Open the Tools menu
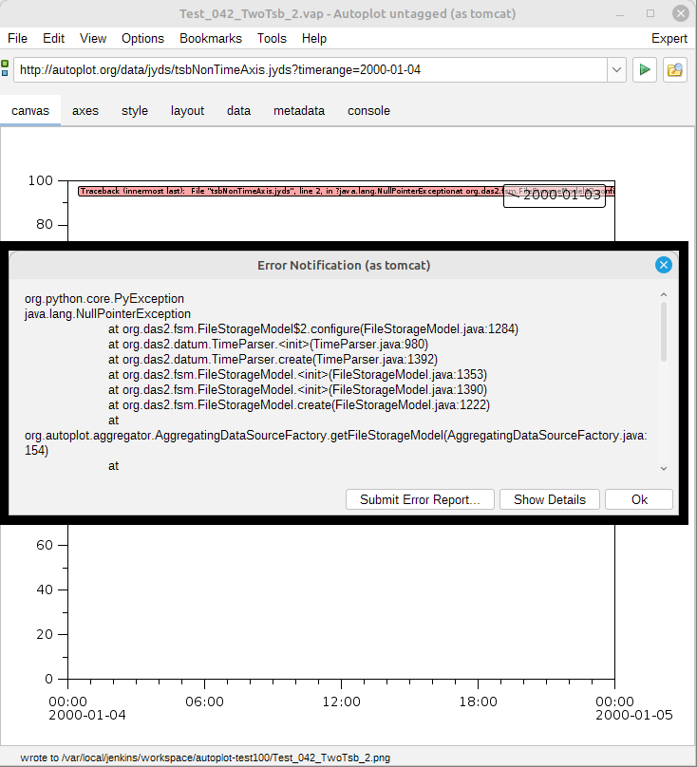 272,38
